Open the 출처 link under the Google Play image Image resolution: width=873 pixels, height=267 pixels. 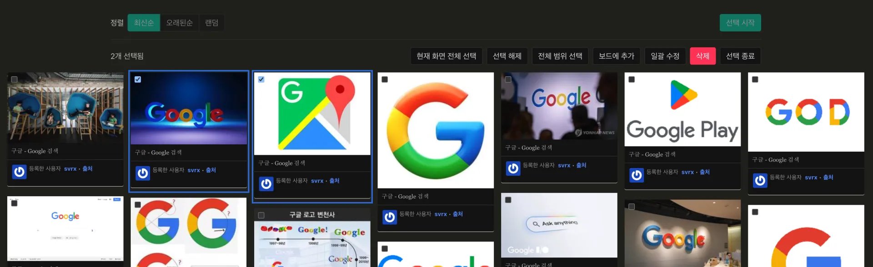(705, 172)
